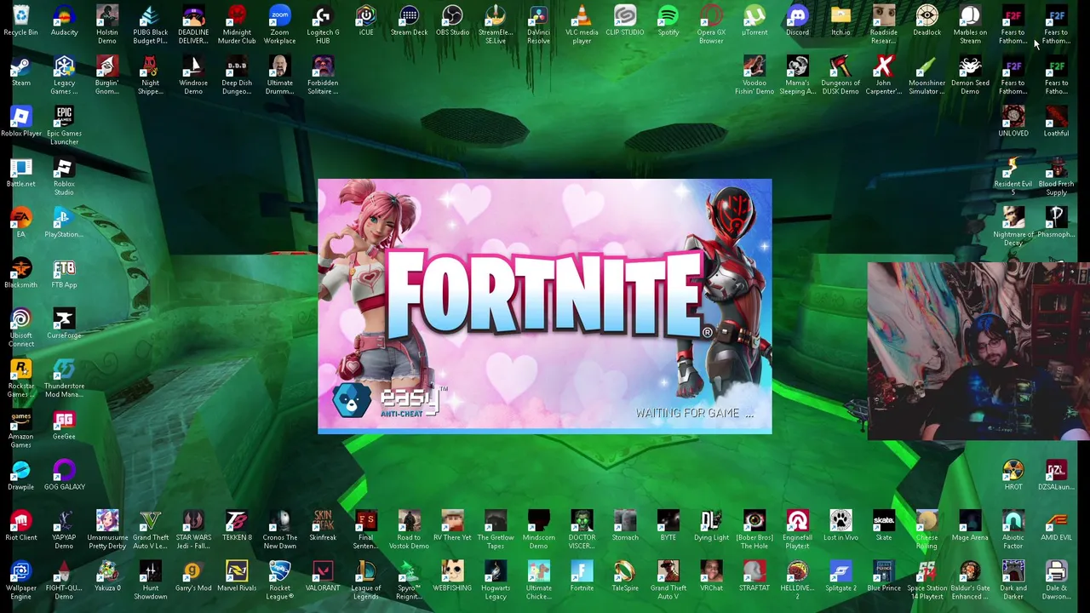This screenshot has height=613, width=1090.
Task: Click the AMID EVIL icon
Action: [1056, 526]
